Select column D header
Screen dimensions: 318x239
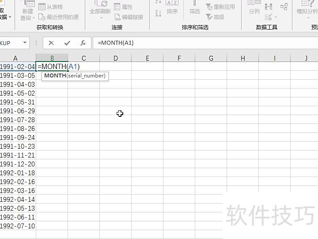tap(115, 58)
